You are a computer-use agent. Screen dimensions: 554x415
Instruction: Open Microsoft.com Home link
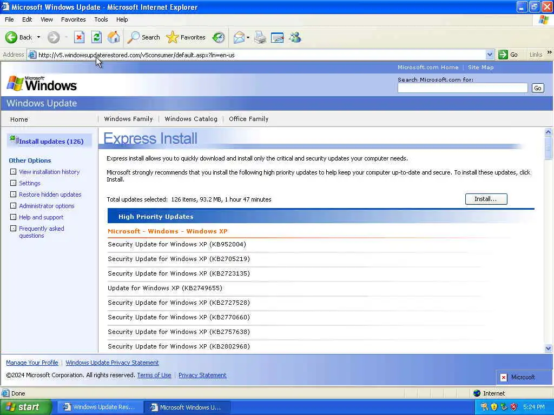pyautogui.click(x=428, y=67)
